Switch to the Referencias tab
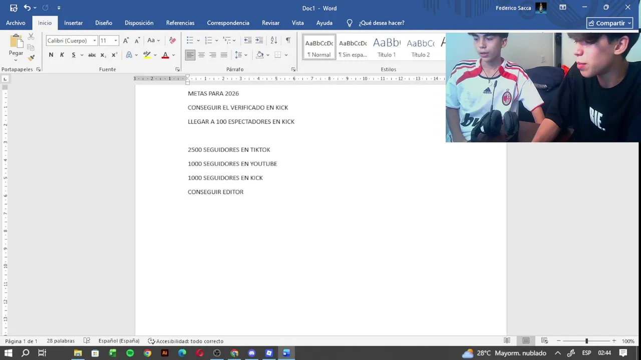This screenshot has height=360, width=641. [180, 23]
